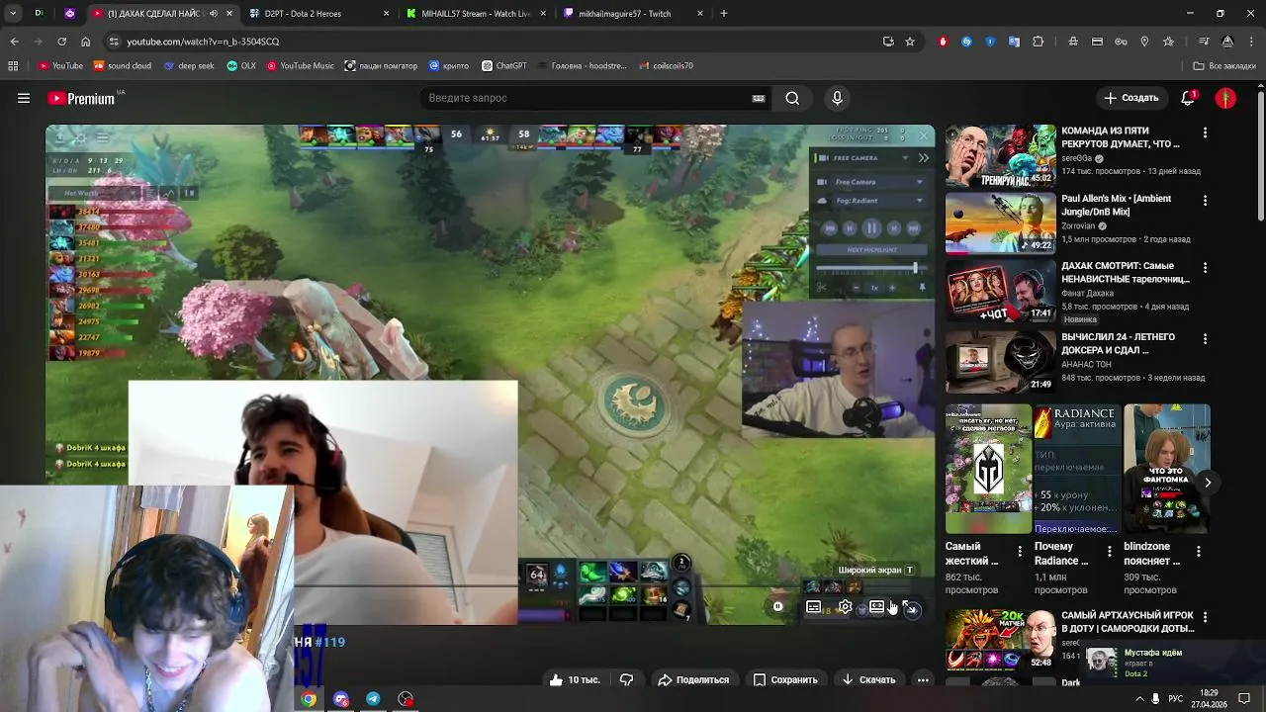Open options for Paul Allen's Mix video

[1205, 200]
